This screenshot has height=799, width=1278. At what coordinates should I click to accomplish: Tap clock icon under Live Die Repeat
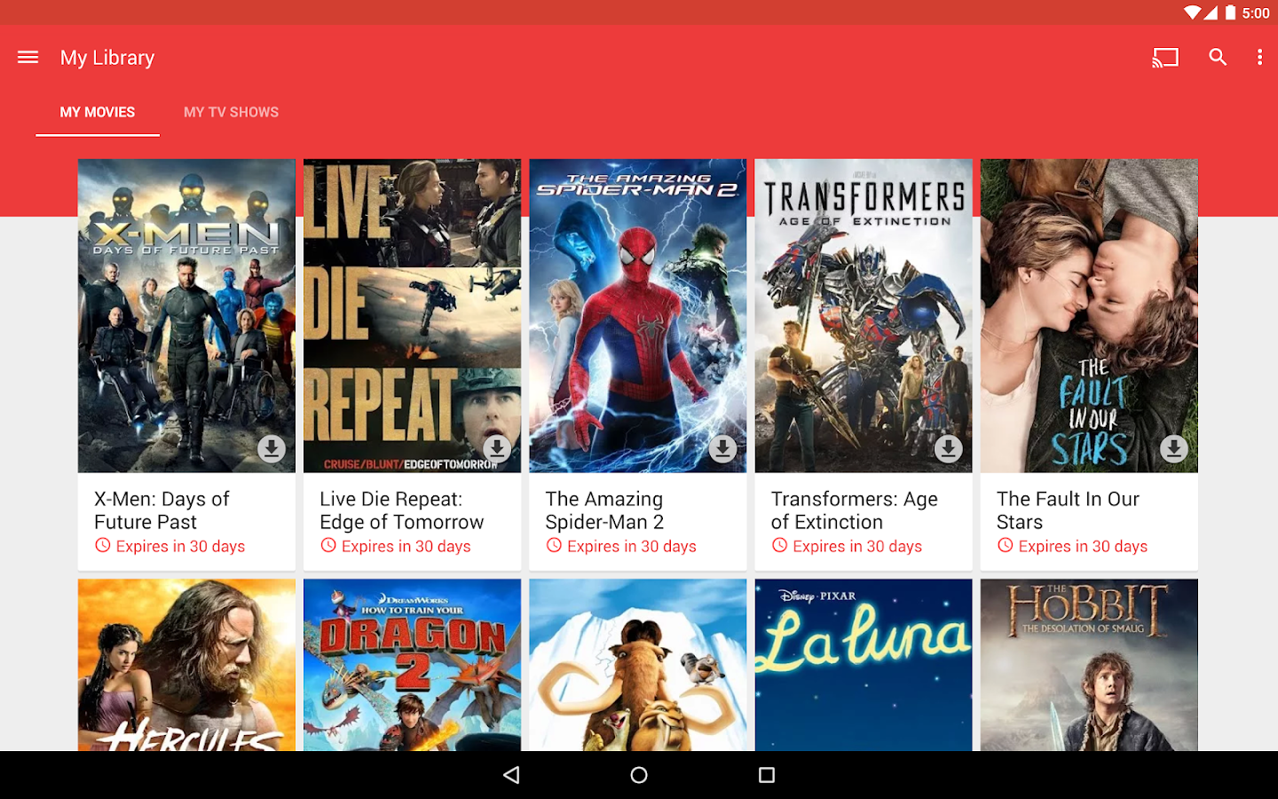point(328,545)
